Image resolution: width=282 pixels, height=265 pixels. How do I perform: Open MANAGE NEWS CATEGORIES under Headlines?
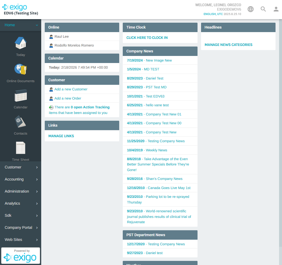coord(228,44)
